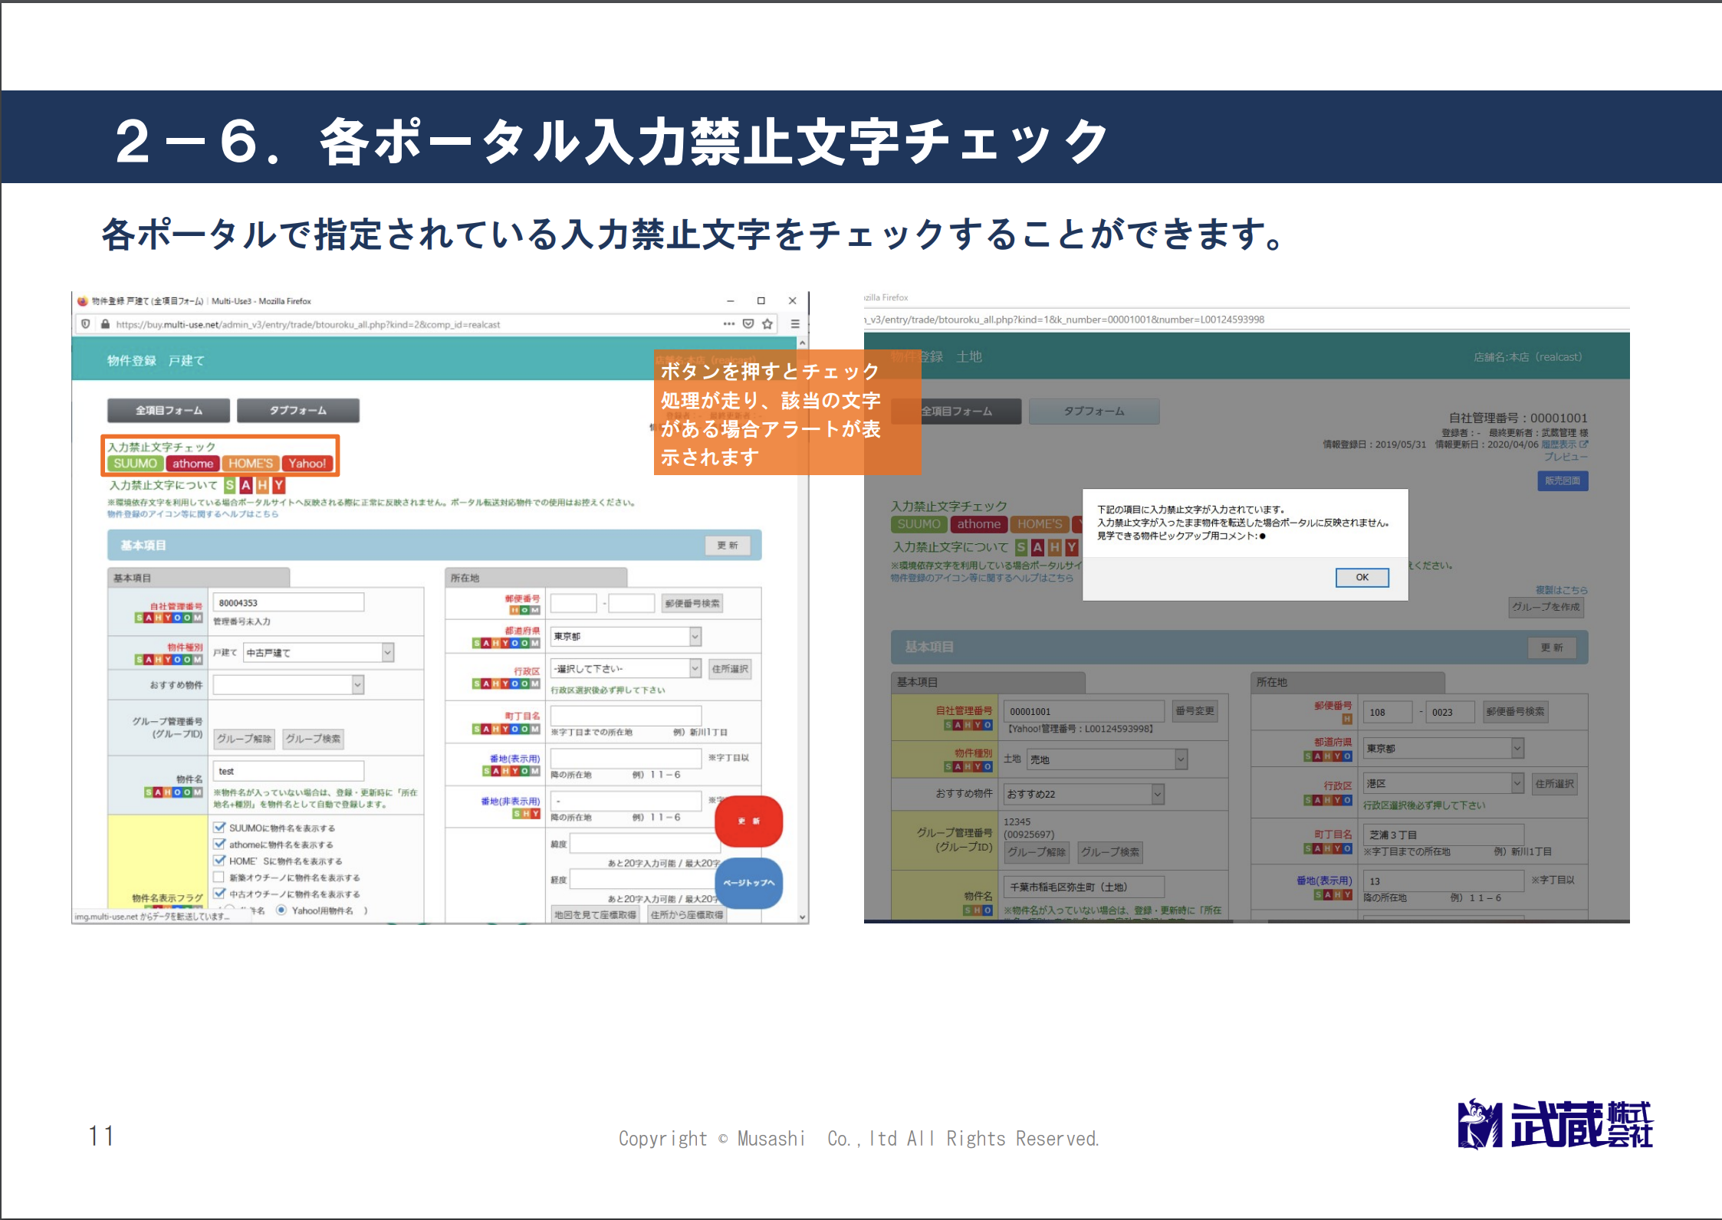Click the red round 更新 floating button
This screenshot has height=1220, width=1722.
(748, 821)
